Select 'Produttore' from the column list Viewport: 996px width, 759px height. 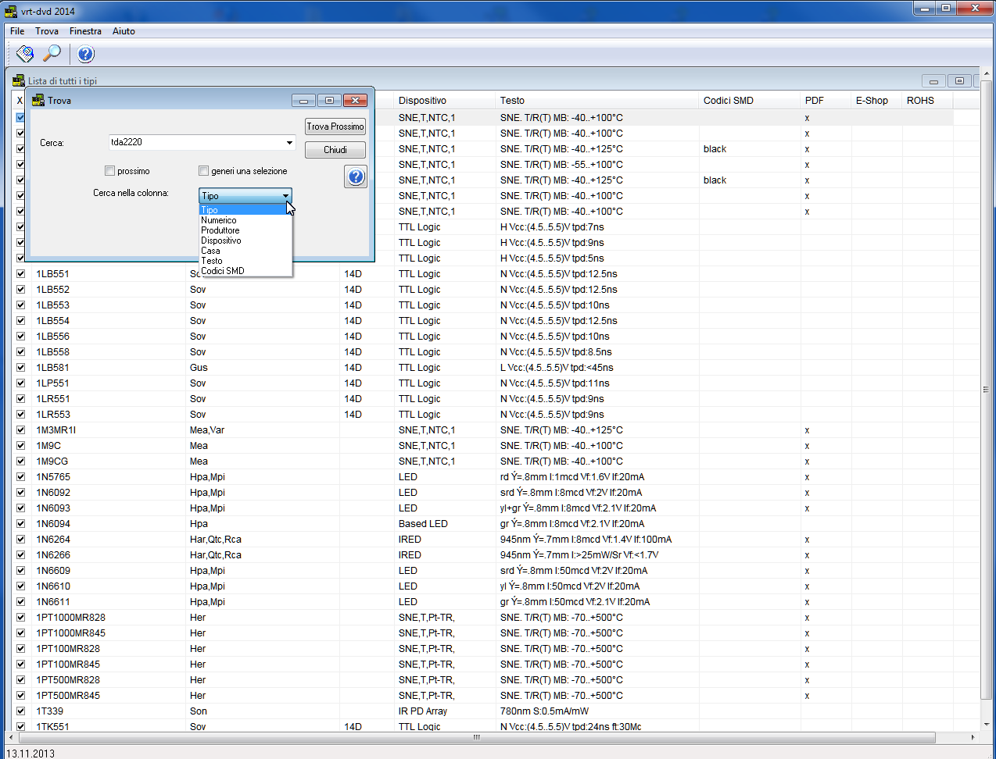point(220,230)
